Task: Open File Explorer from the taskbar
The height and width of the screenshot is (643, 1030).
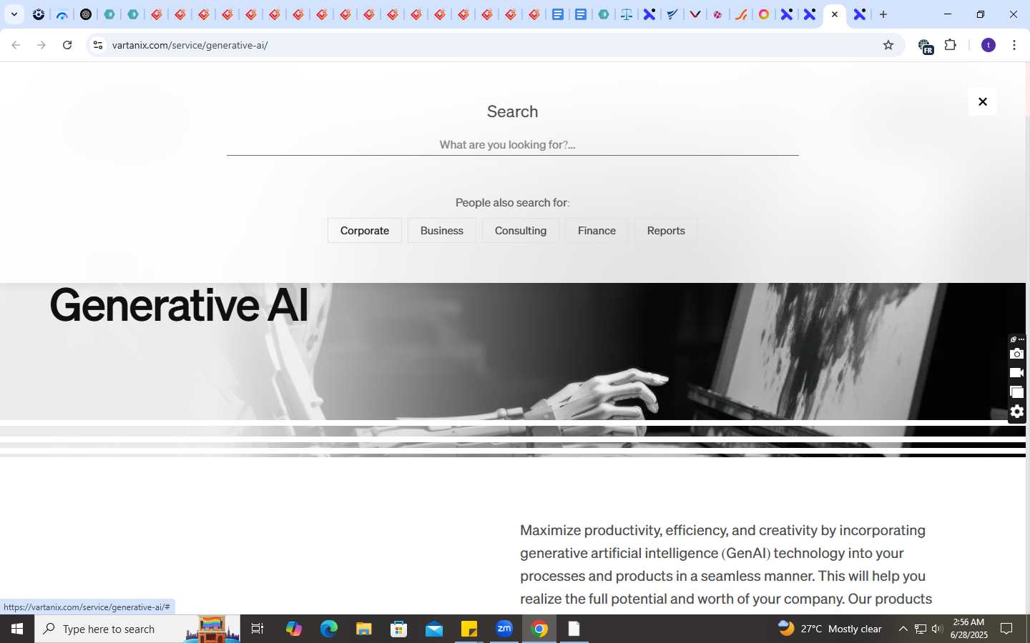Action: click(x=363, y=629)
